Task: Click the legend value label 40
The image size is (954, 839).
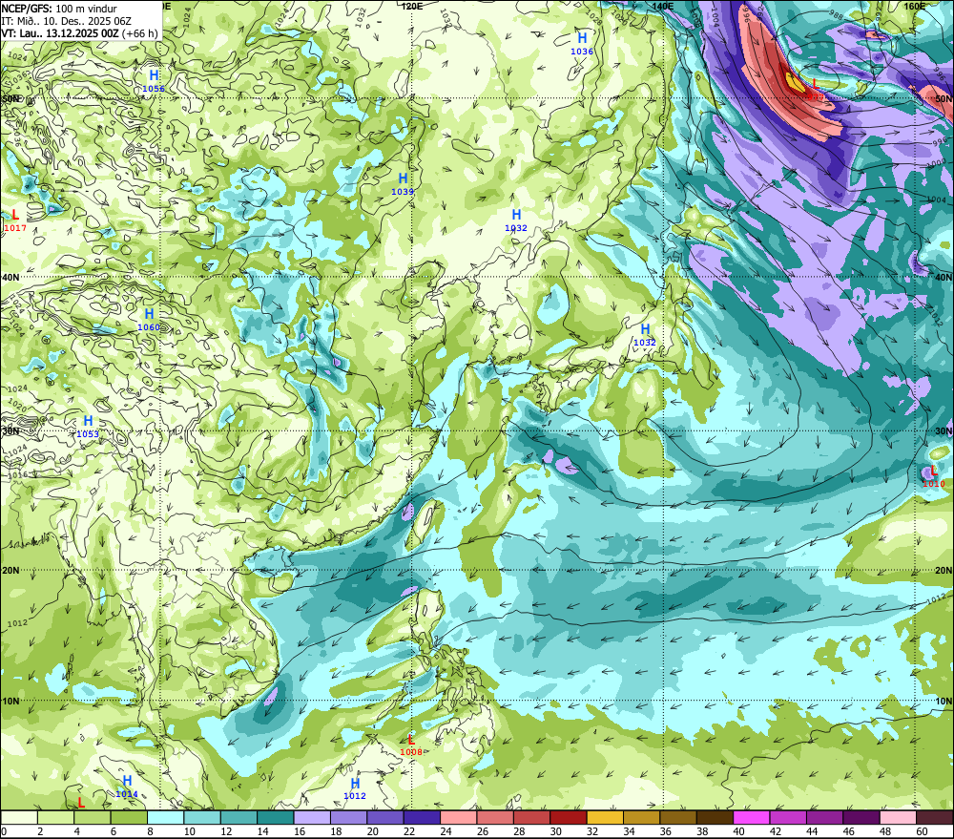Action: tap(739, 831)
